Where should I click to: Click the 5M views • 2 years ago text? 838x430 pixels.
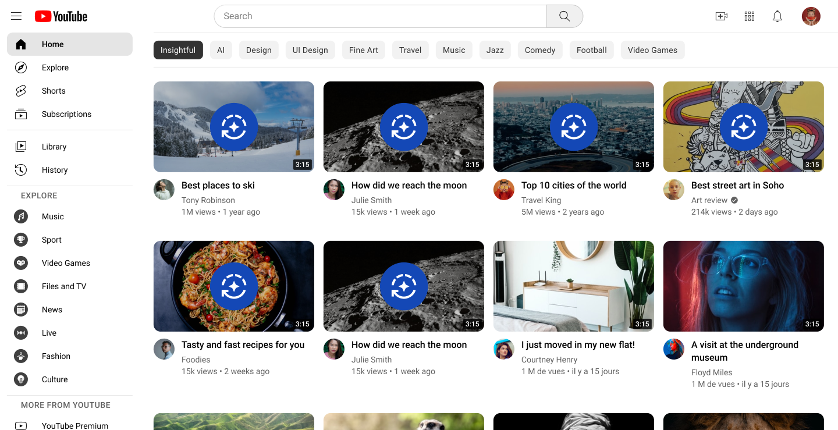click(x=563, y=212)
